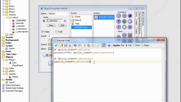Switch to the move actions tab
Viewport: 181px width, 102px height.
click(x=136, y=14)
